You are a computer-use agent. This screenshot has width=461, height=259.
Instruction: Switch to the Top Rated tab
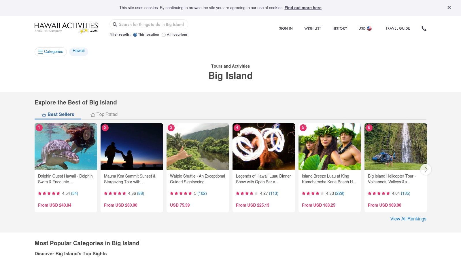(107, 115)
